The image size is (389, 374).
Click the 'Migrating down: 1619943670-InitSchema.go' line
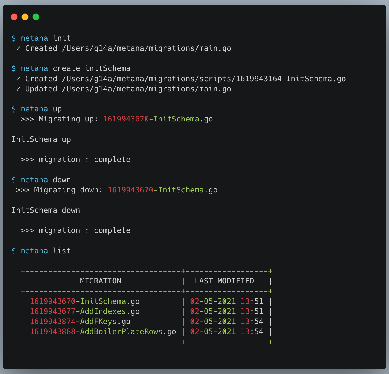pyautogui.click(x=117, y=190)
